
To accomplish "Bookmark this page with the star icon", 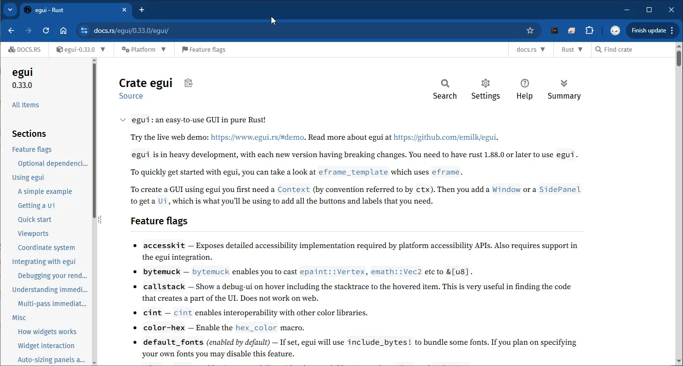I will pos(530,30).
